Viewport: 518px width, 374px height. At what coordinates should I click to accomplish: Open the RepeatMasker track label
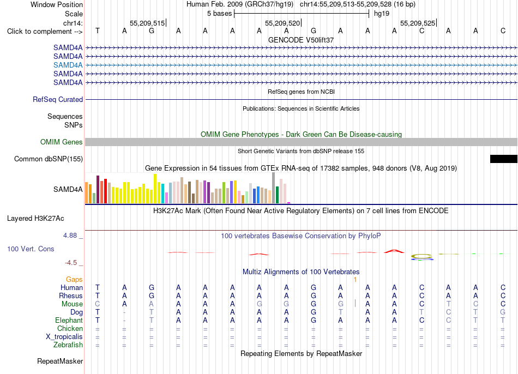point(60,361)
